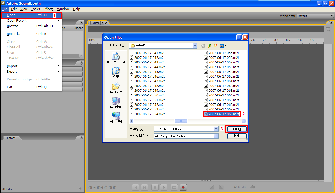Click the Cancel (取消) button
This screenshot has height=193, width=335.
237,136
